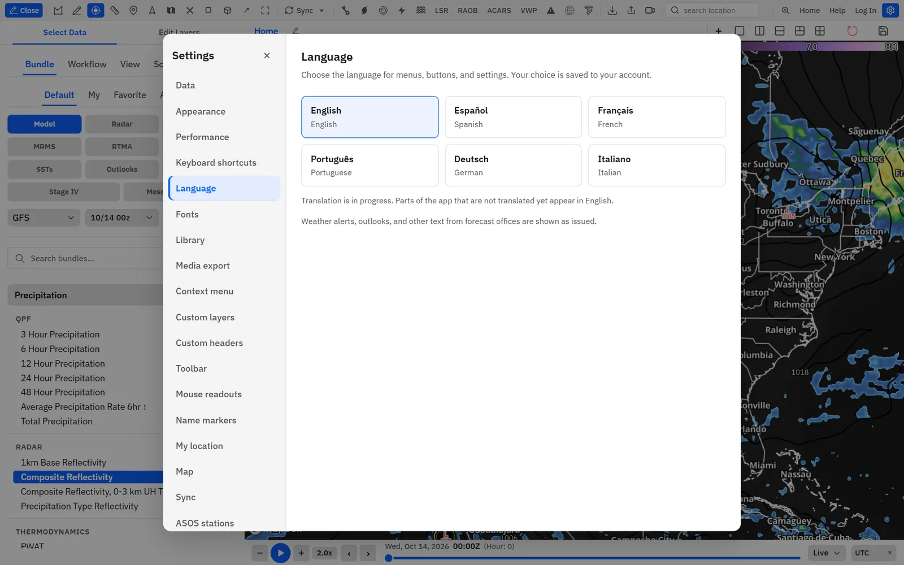Click the red refresh circle icon

(852, 31)
